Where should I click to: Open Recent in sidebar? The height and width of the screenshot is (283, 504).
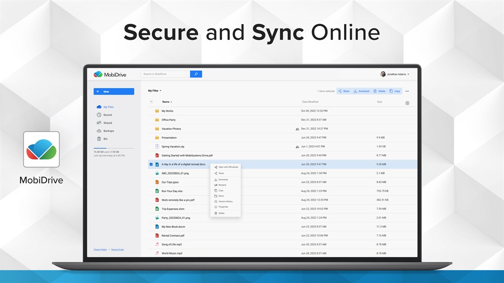104,115
